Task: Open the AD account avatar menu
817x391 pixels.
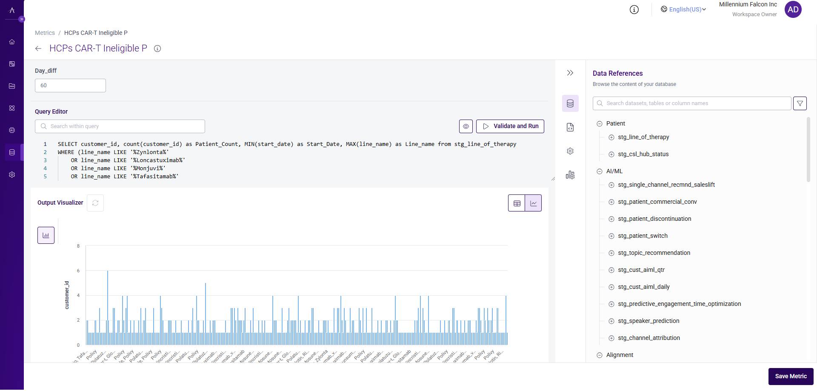Action: coord(793,9)
